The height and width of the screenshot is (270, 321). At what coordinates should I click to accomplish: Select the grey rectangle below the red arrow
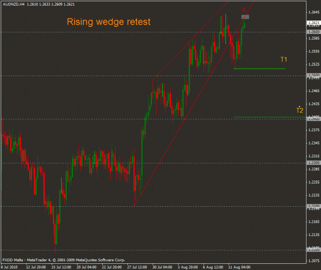(x=245, y=17)
